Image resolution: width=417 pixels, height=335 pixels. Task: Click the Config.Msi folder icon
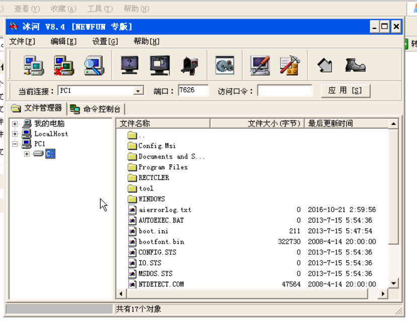click(132, 146)
